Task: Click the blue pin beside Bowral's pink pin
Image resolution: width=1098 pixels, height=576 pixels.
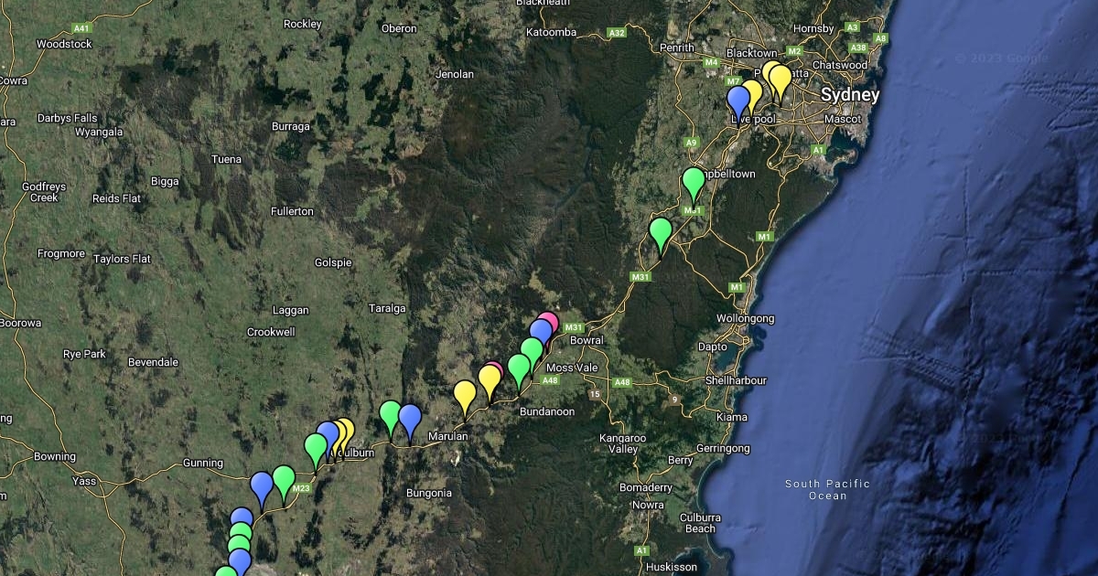Action: point(540,333)
